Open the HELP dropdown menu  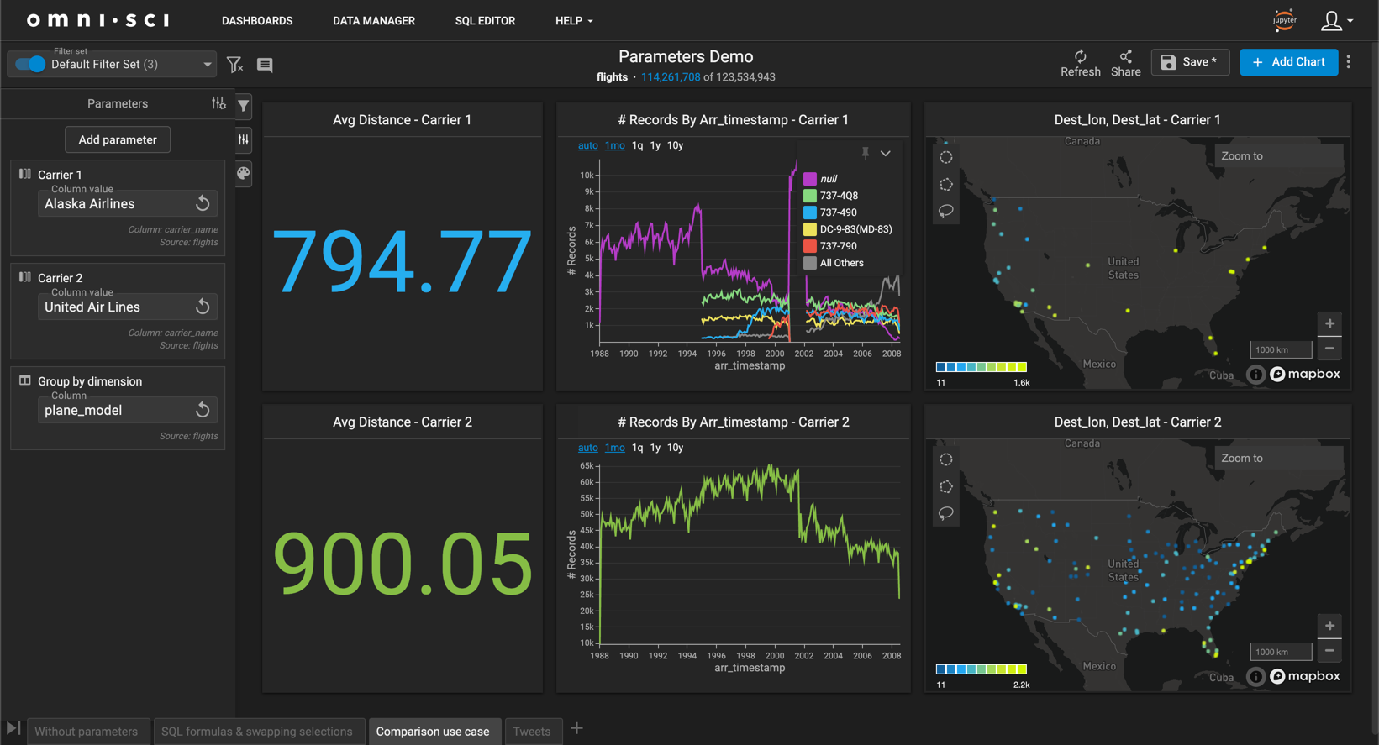(x=574, y=21)
